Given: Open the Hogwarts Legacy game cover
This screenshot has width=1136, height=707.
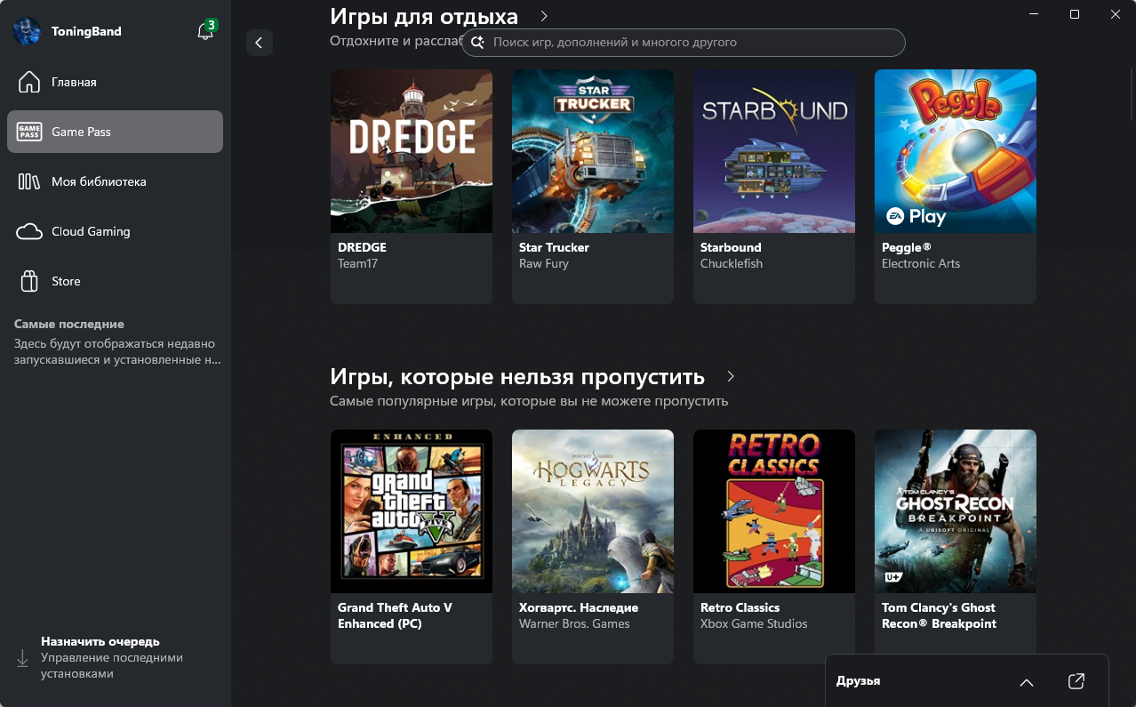Looking at the screenshot, I should 593,511.
